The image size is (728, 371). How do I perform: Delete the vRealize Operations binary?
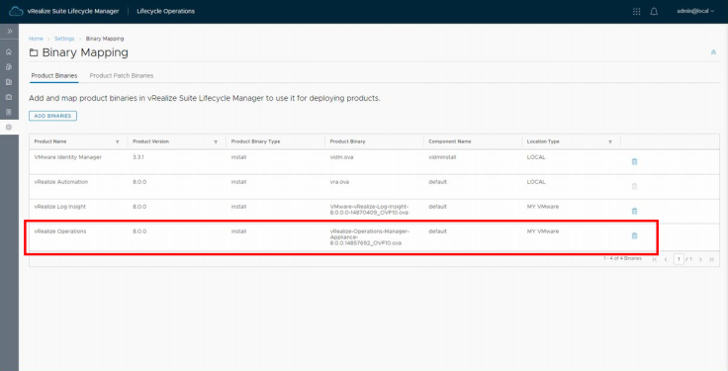tap(634, 235)
